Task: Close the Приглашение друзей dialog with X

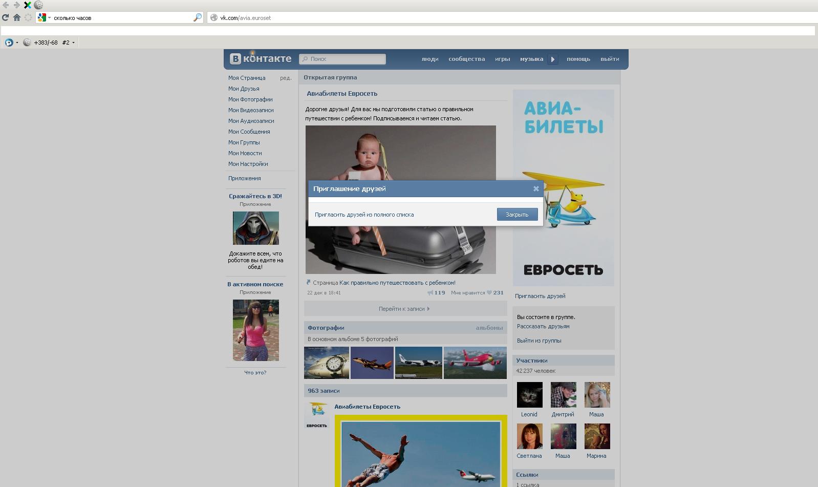Action: point(536,188)
